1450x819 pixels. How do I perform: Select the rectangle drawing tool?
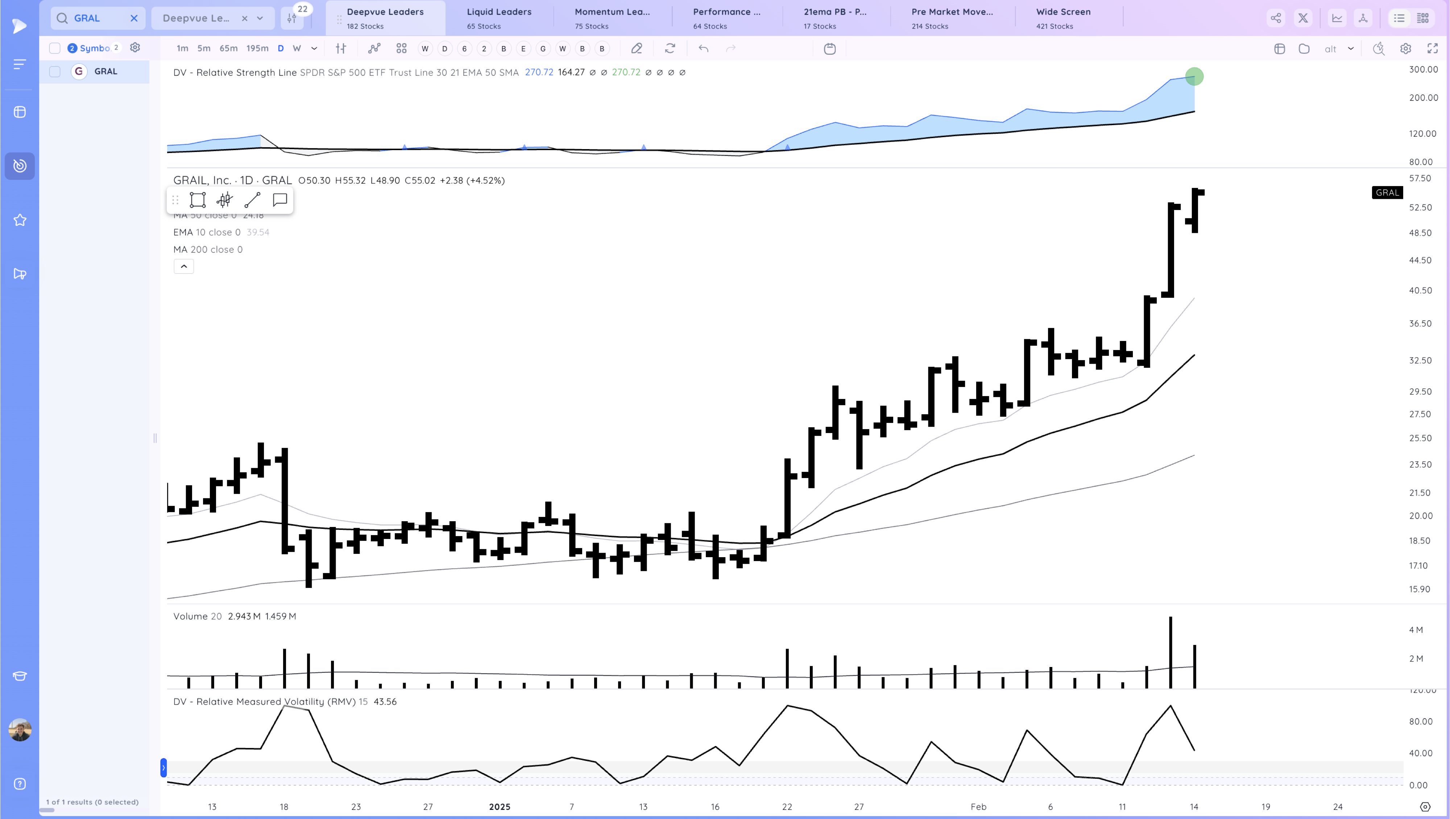pos(198,200)
